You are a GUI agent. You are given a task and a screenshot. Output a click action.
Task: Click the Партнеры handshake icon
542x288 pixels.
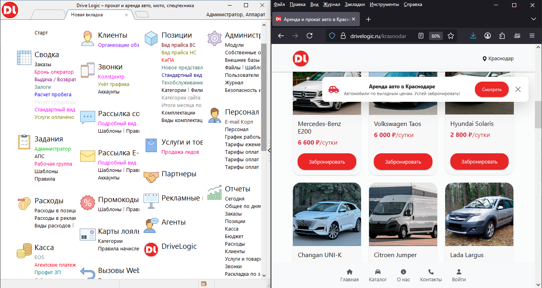[151, 177]
